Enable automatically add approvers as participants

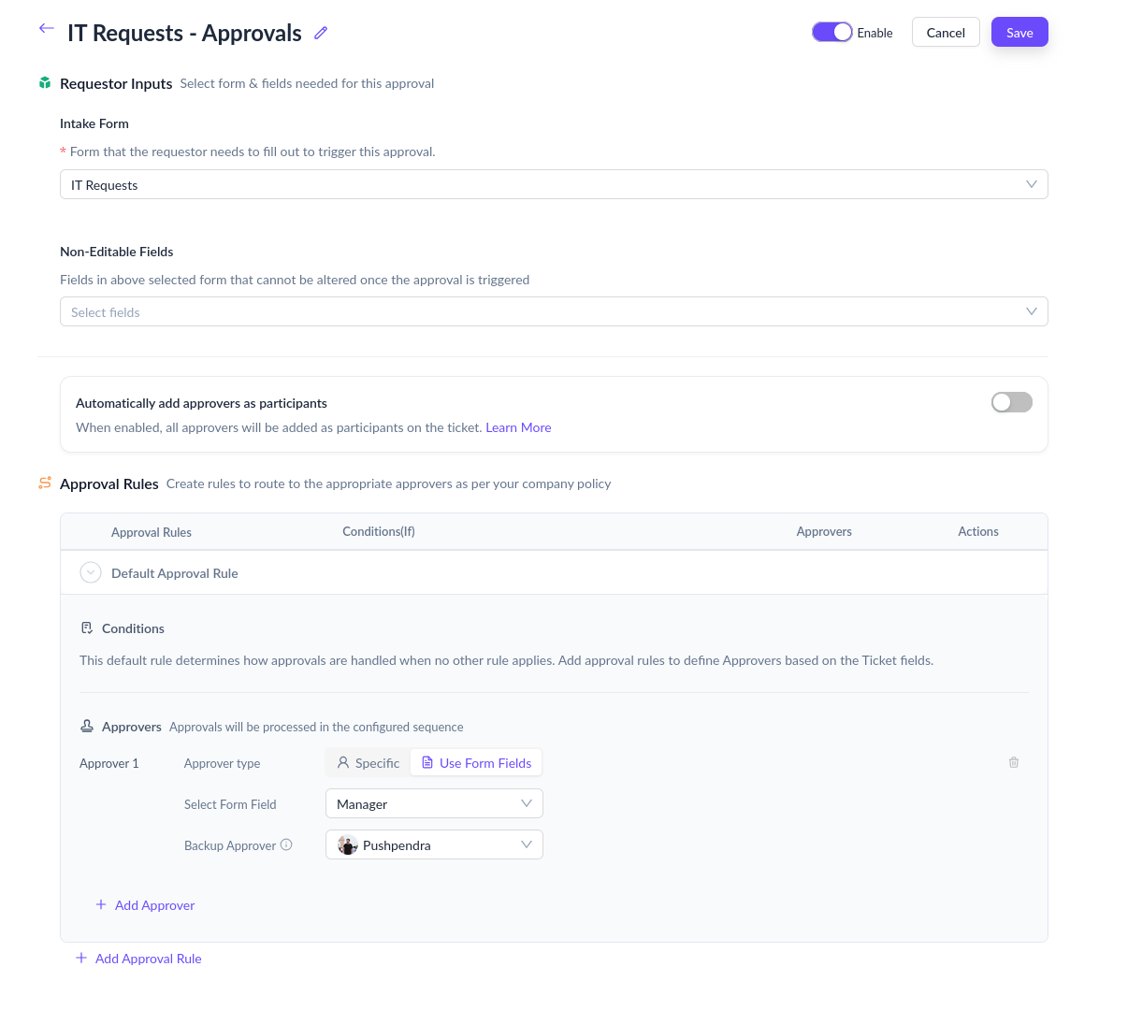point(1011,401)
